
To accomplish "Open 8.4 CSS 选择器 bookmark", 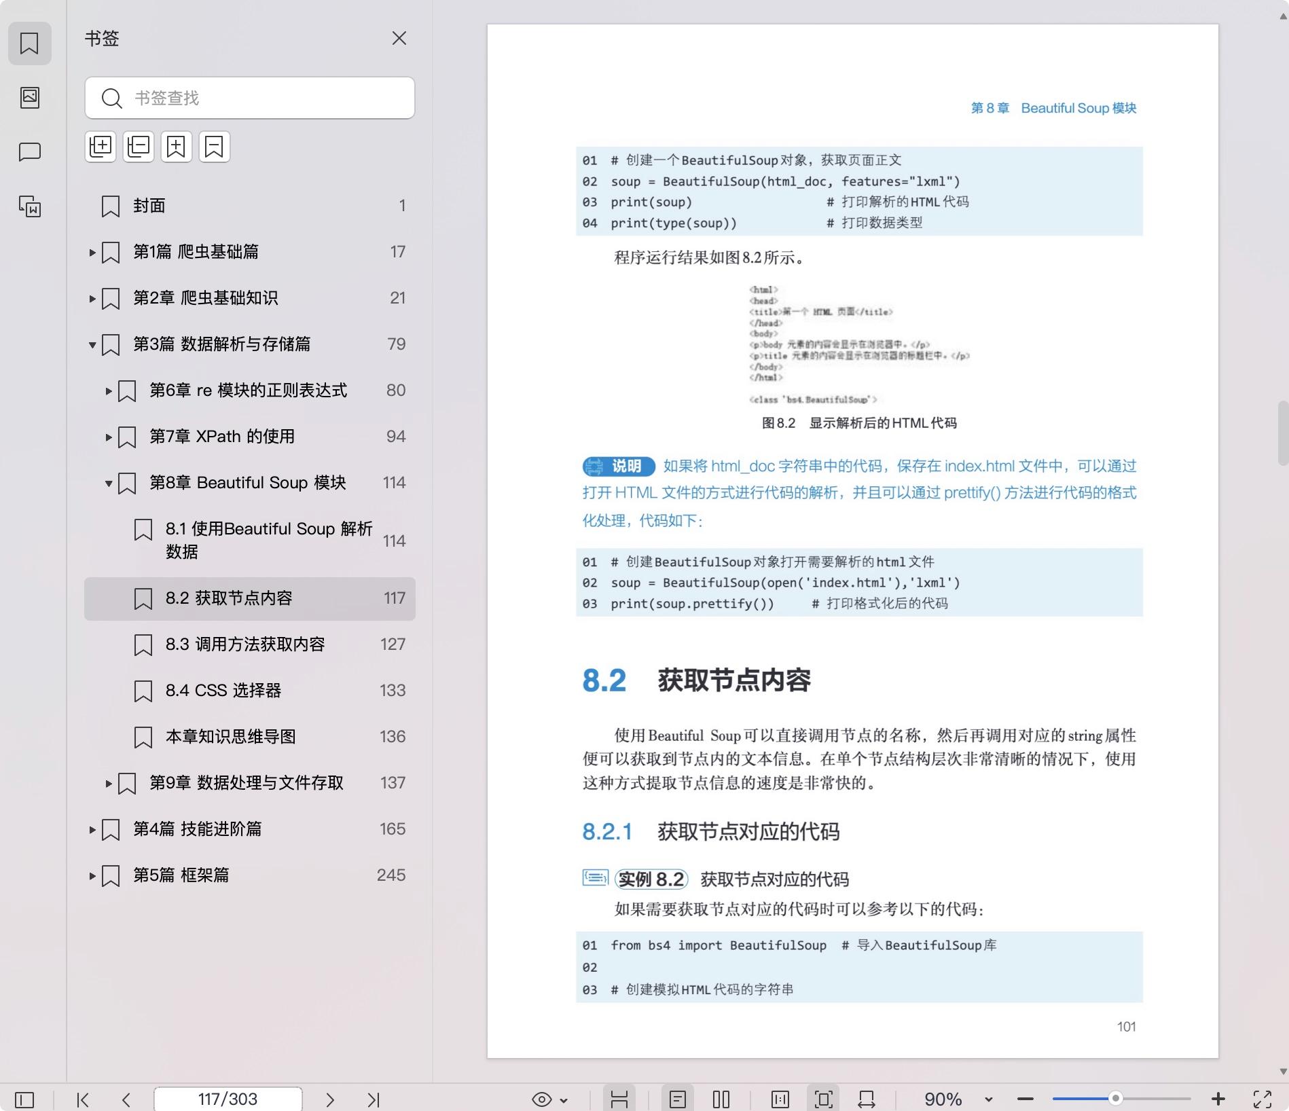I will pyautogui.click(x=250, y=691).
